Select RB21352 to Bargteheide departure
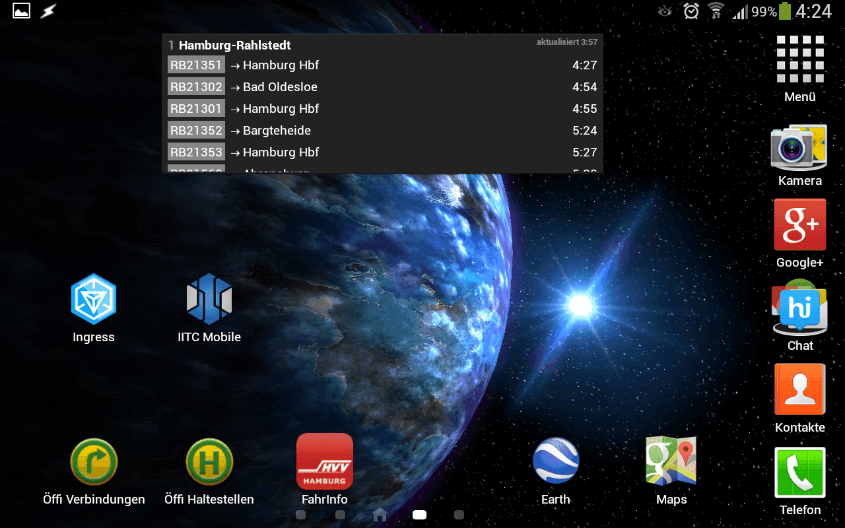 [x=382, y=131]
